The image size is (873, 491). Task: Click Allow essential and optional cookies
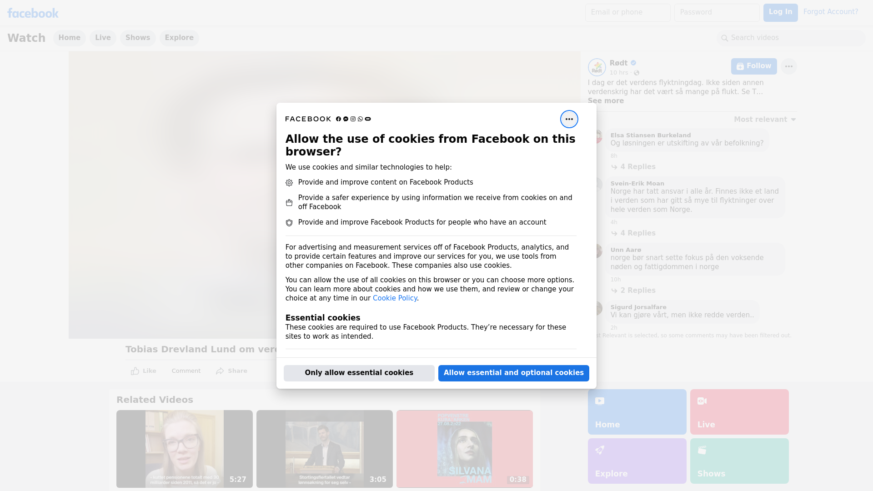(x=514, y=373)
